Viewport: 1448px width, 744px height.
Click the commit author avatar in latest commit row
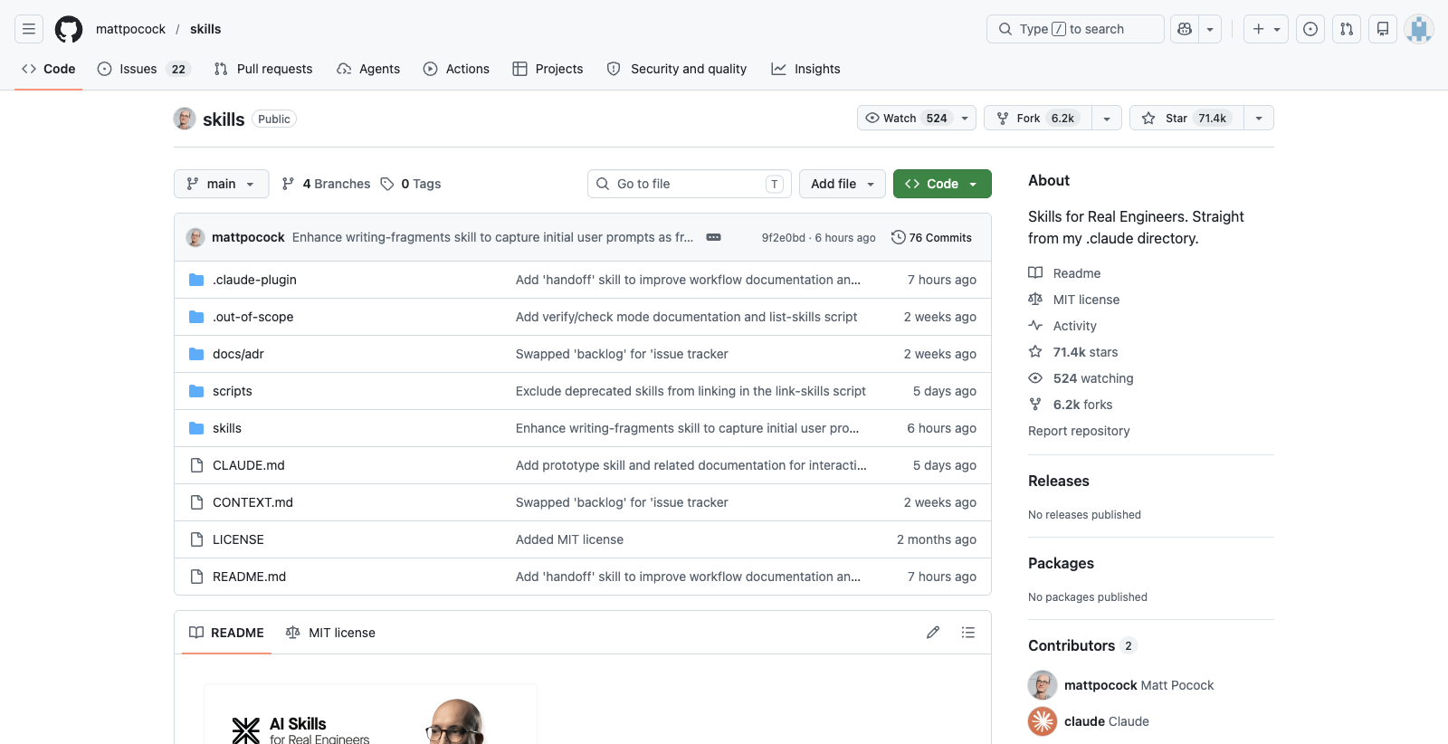195,237
